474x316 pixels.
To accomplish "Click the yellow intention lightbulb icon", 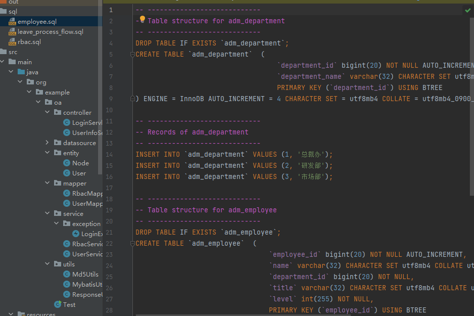I will point(143,20).
